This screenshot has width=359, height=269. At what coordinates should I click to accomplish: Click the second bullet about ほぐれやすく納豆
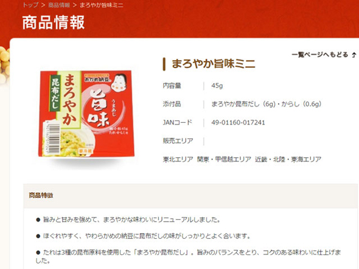pos(143,236)
